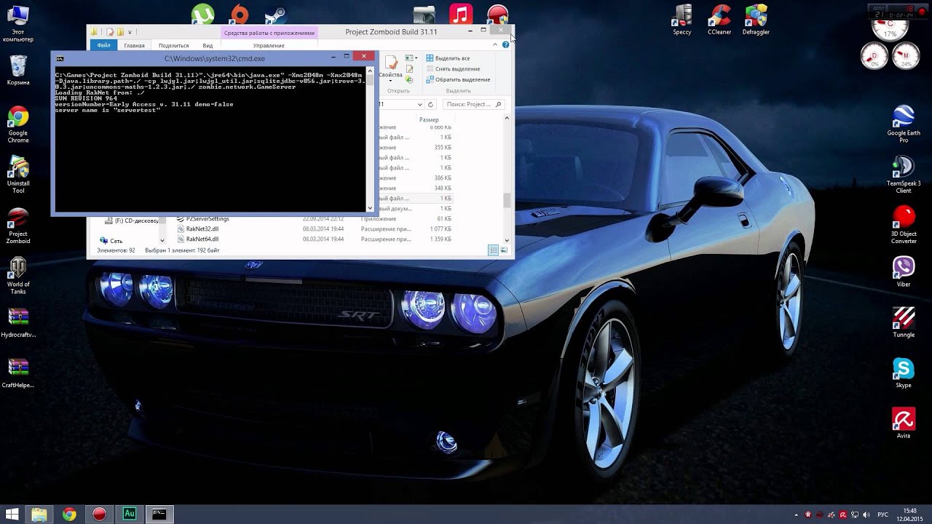Click 'Снять выделение' in the ribbon
932x524 pixels.
453,69
